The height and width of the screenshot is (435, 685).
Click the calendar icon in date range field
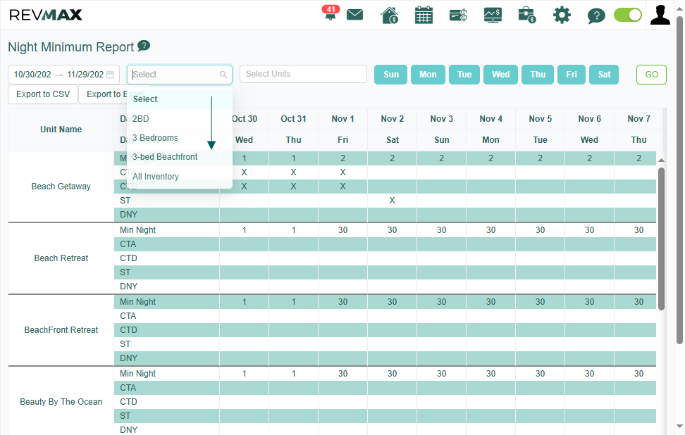pos(110,75)
